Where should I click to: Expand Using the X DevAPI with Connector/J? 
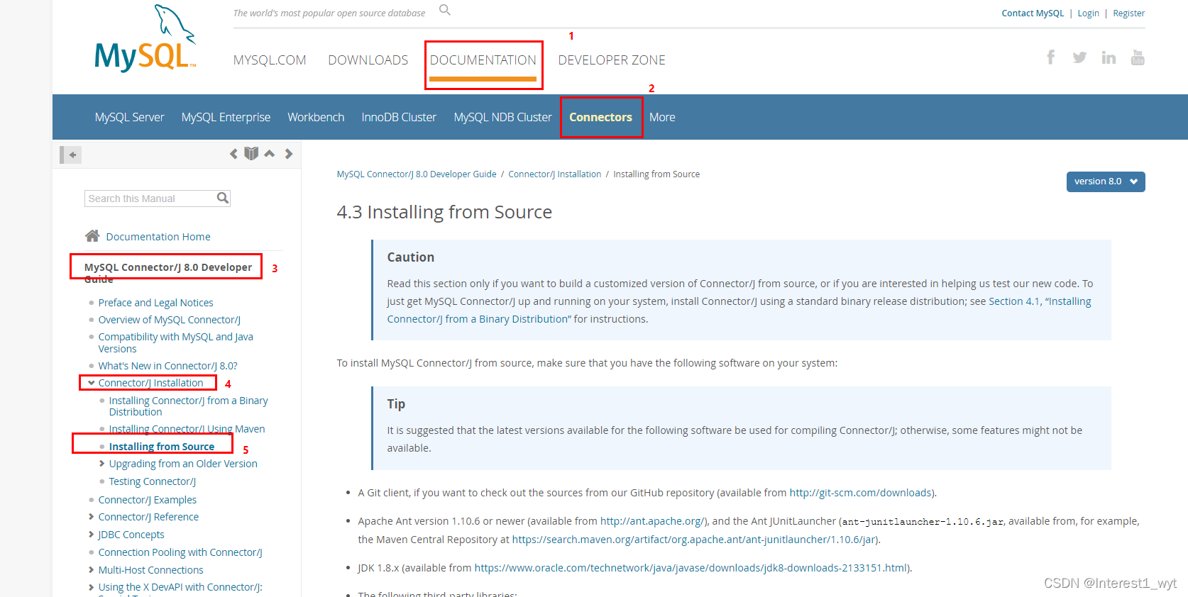coord(92,587)
